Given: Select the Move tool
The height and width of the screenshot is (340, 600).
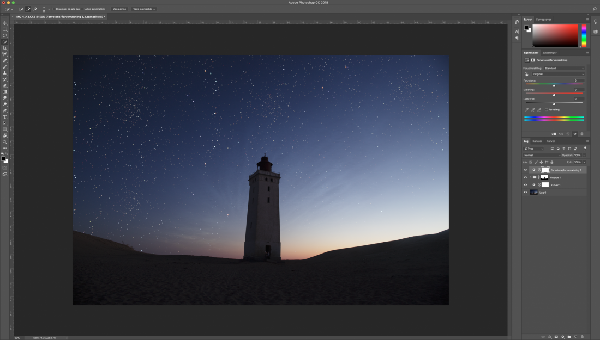Looking at the screenshot, I should point(5,23).
